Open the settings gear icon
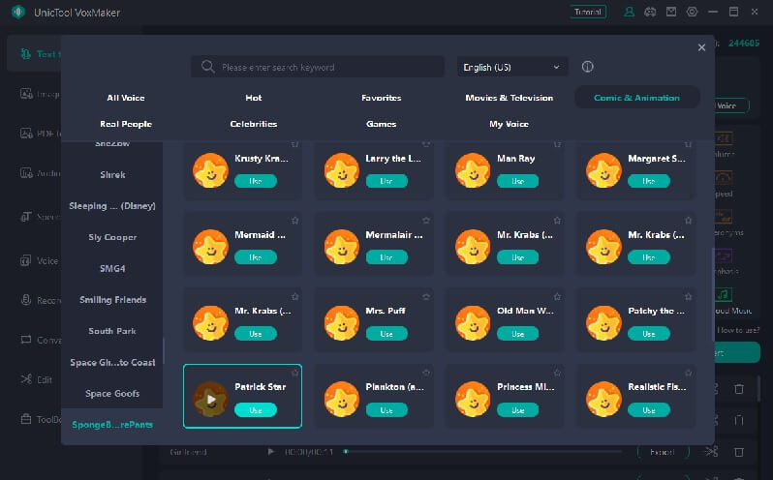This screenshot has width=773, height=480. pyautogui.click(x=692, y=13)
